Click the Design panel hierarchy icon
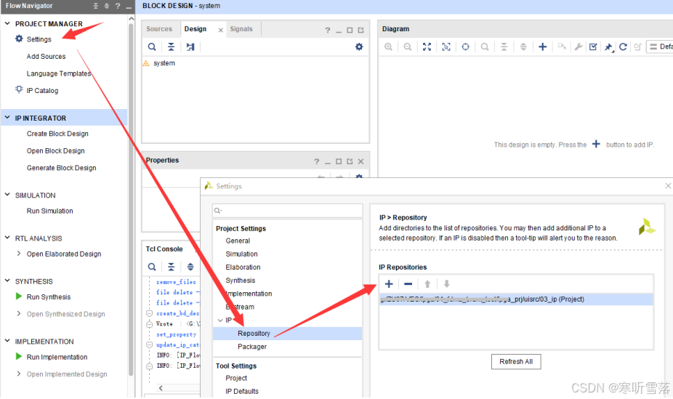Image resolution: width=673 pixels, height=399 pixels. coord(190,47)
